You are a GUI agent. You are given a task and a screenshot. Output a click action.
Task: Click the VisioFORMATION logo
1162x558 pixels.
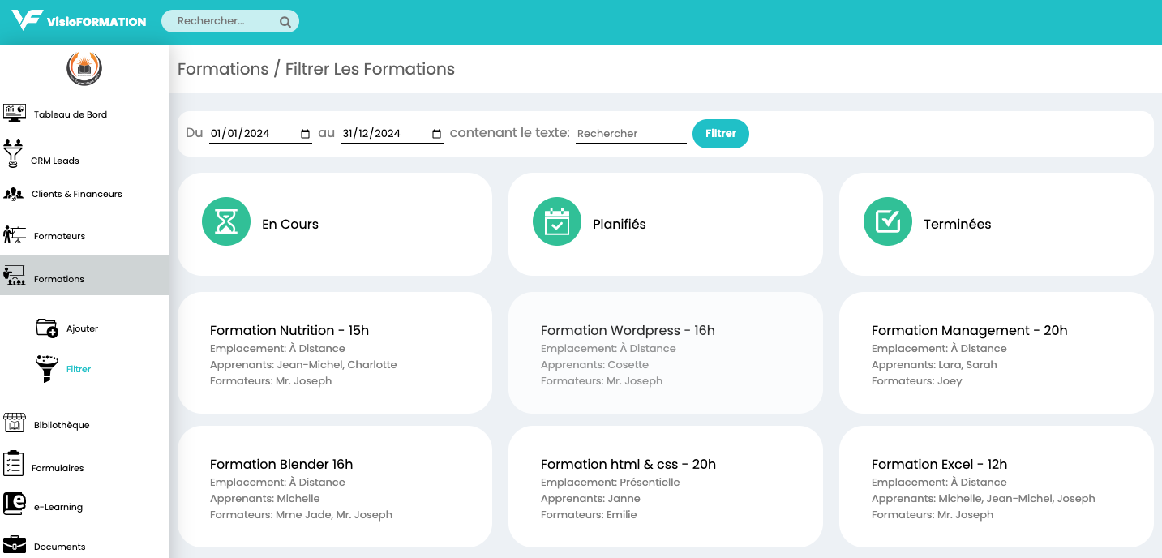[x=79, y=20]
